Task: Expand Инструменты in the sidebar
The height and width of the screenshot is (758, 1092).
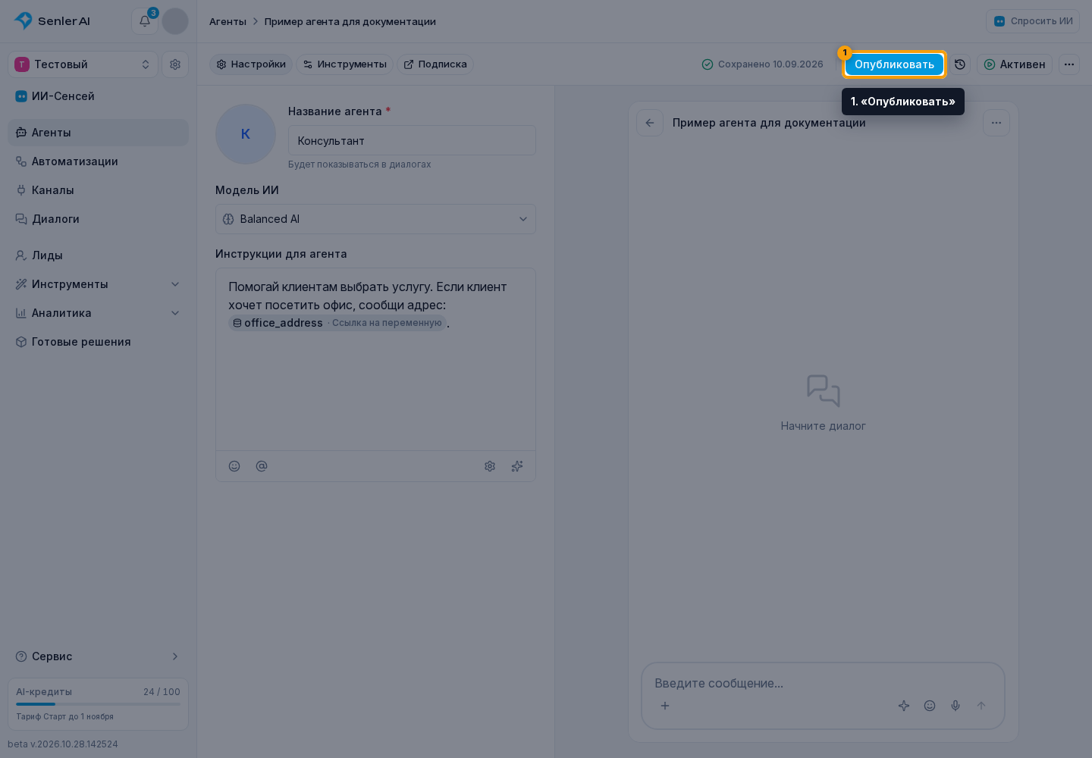Action: pos(99,284)
